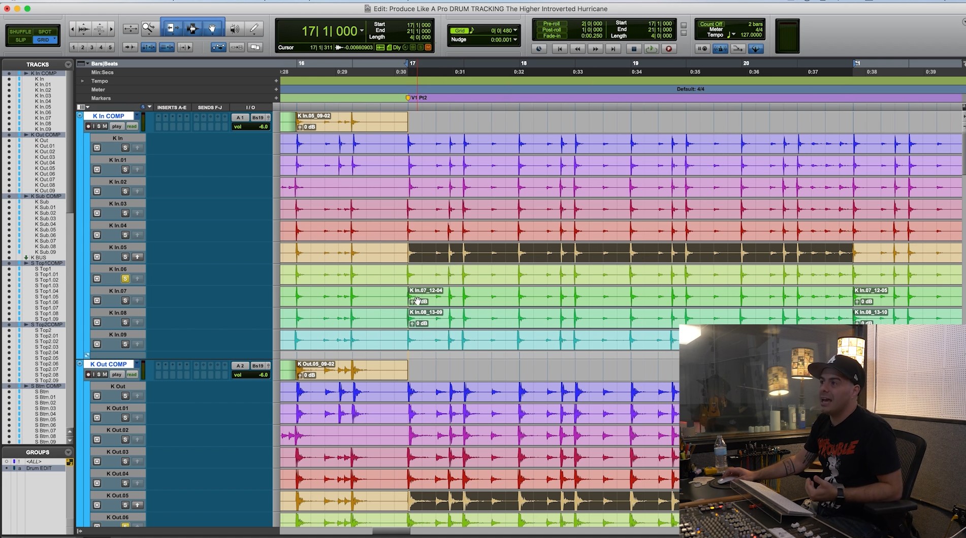This screenshot has width=966, height=538.
Task: Open K In COMP playlist selector arrow
Action: [x=137, y=116]
